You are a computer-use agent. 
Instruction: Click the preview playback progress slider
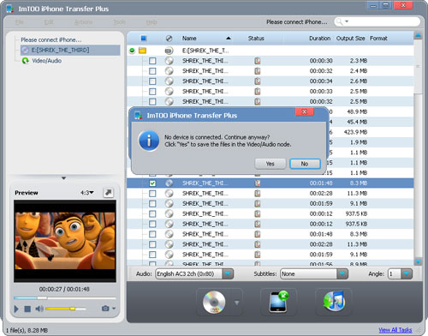65,298
